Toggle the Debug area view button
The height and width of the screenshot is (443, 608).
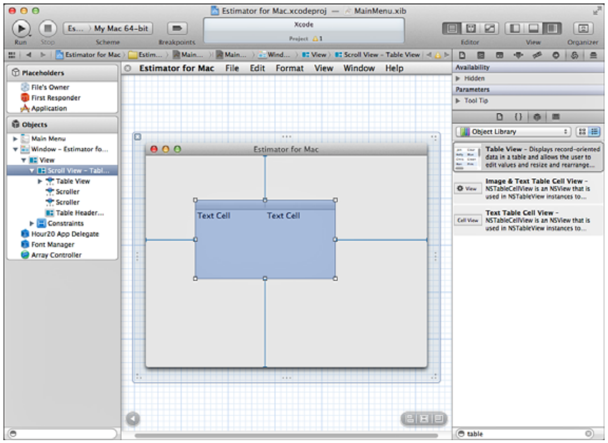point(533,28)
